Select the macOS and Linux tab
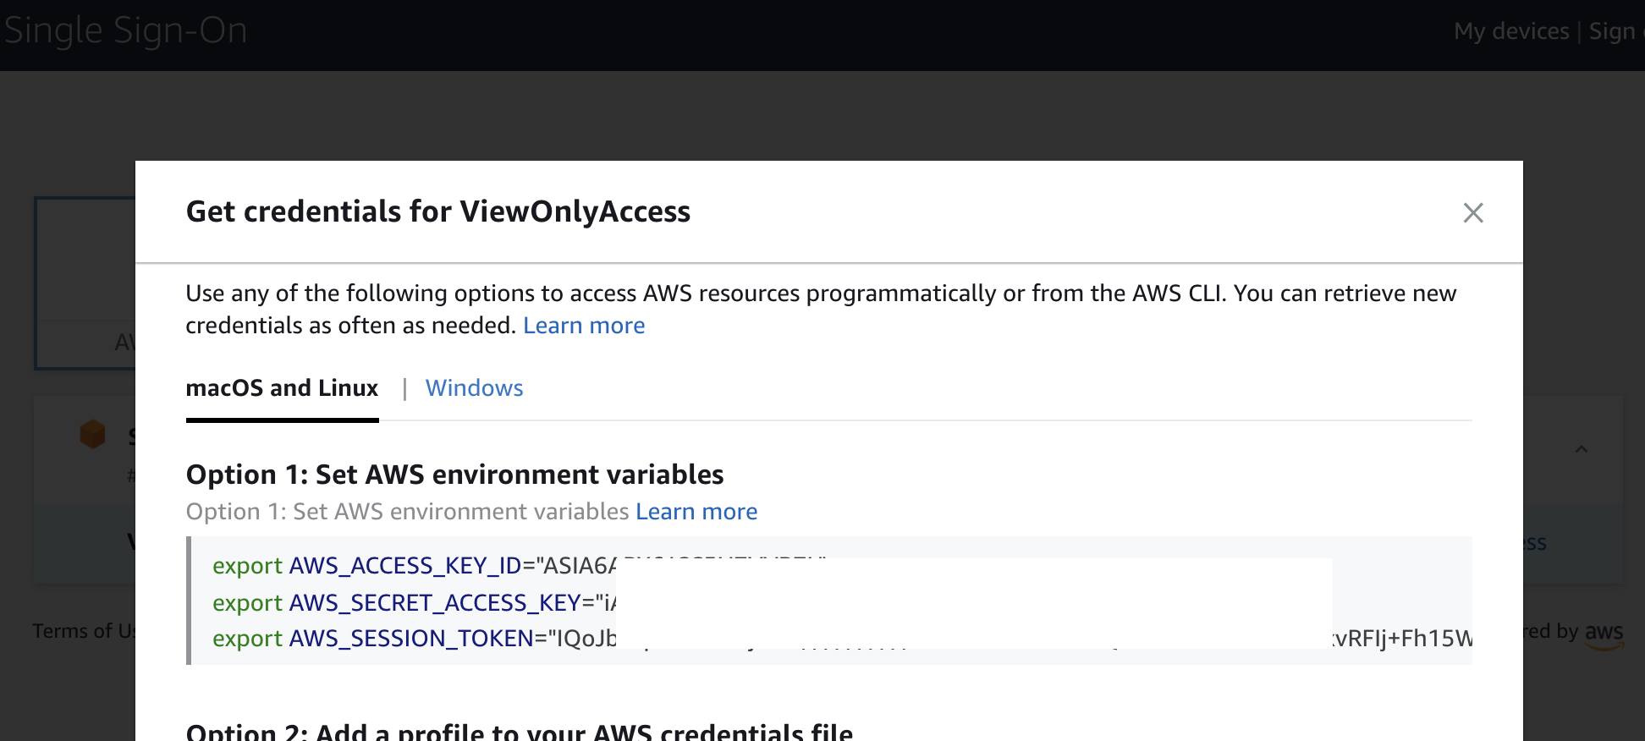Viewport: 1645px width, 741px height. [282, 388]
